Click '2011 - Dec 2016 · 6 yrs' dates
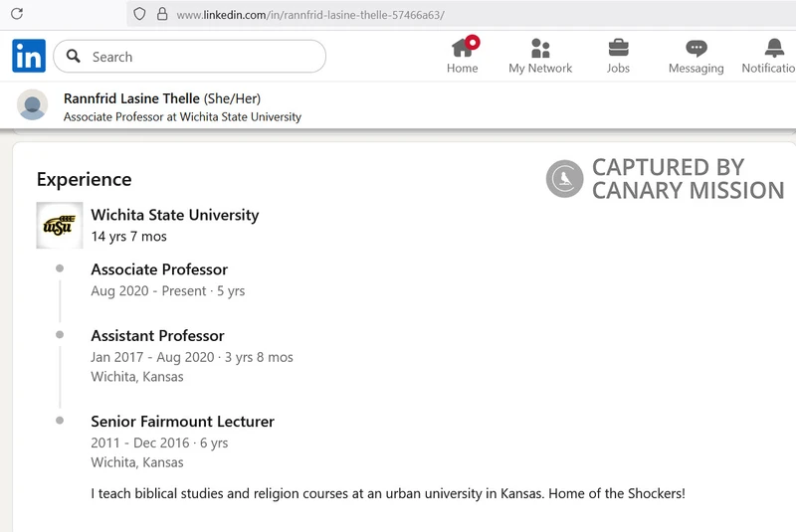 point(159,443)
